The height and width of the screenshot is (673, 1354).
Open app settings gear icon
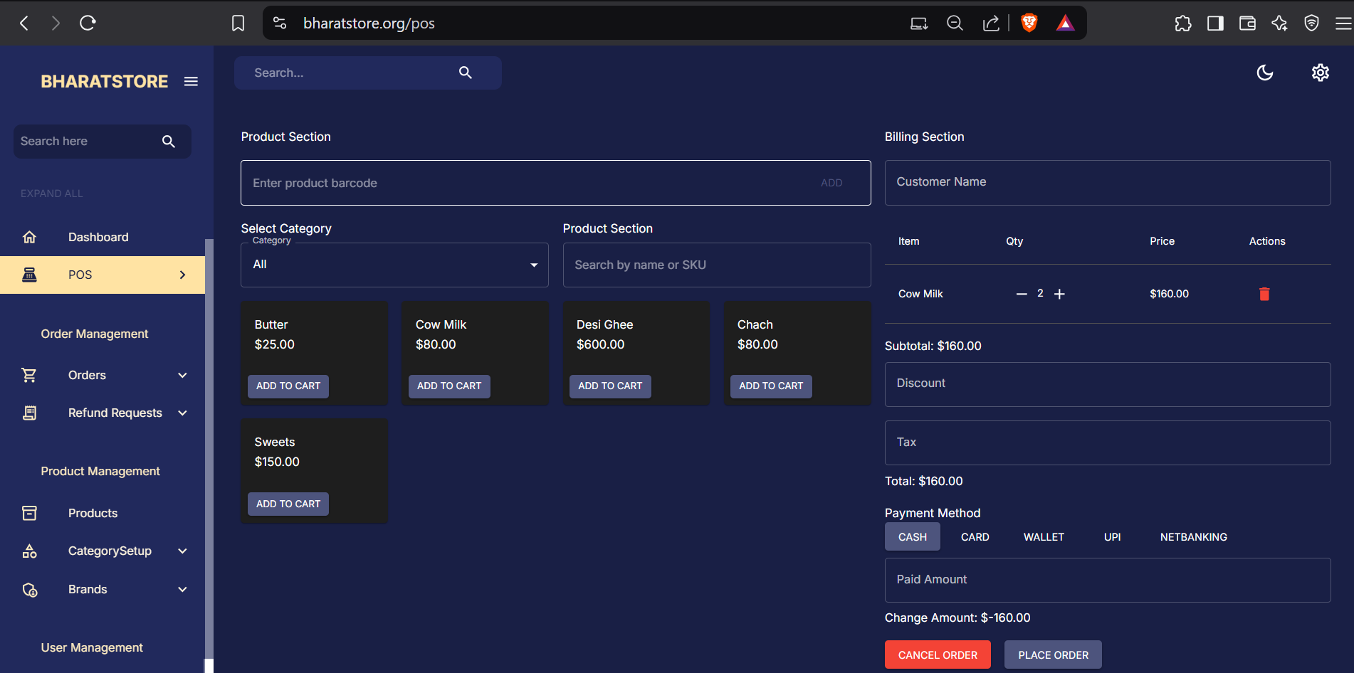(1321, 73)
